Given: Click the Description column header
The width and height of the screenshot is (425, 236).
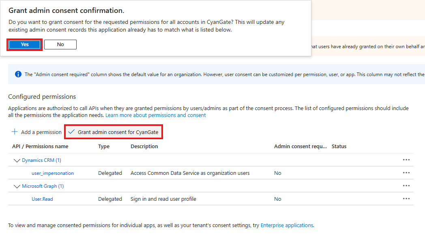Looking at the screenshot, I should [x=144, y=147].
